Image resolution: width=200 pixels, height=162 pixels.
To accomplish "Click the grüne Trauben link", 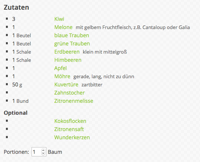I will pyautogui.click(x=72, y=44).
